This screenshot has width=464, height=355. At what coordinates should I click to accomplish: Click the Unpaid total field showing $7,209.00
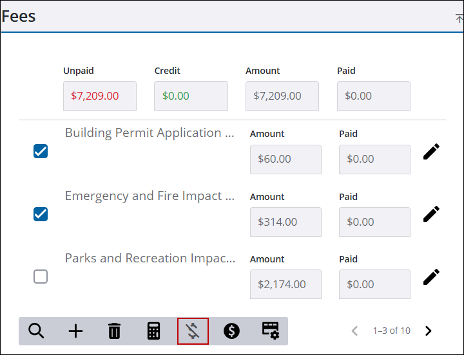coord(99,96)
